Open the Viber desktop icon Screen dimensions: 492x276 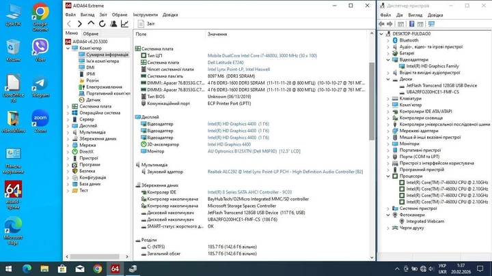click(x=40, y=50)
